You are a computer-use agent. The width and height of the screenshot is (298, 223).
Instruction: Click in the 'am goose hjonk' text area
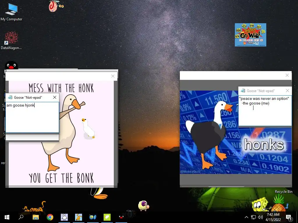pos(32,117)
